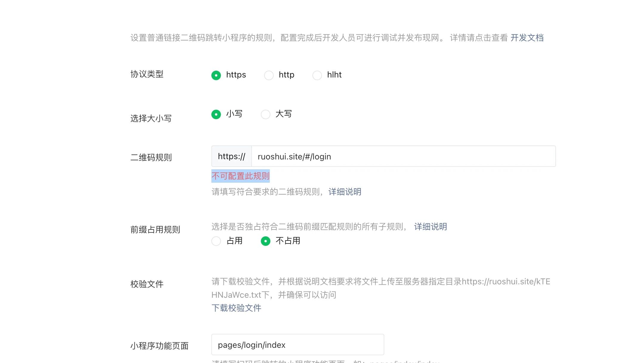Select the http protocol option

click(x=269, y=75)
